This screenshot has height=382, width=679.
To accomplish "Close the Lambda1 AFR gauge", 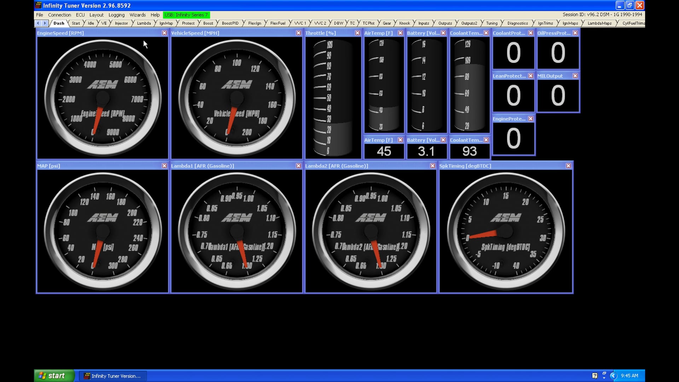I will (298, 166).
